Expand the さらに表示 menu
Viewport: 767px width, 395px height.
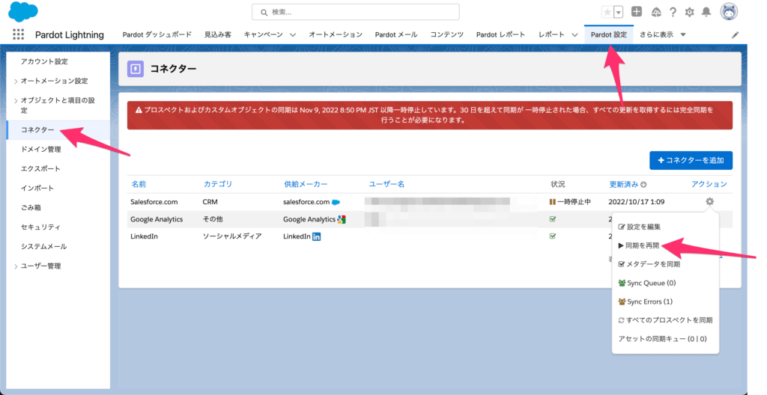click(663, 34)
